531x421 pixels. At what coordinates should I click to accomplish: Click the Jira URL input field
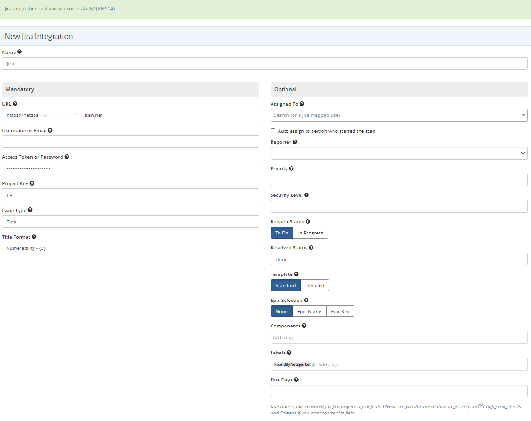click(x=130, y=115)
